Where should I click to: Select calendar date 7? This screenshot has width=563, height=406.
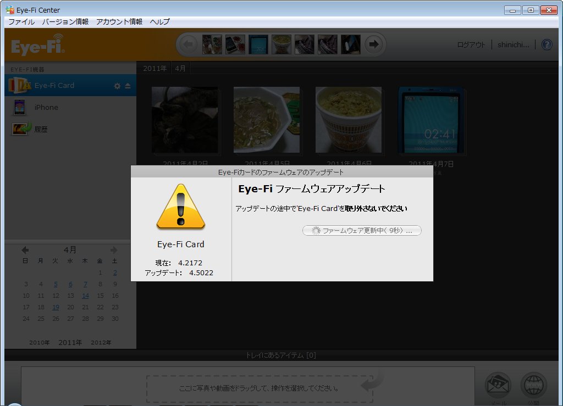(85, 284)
